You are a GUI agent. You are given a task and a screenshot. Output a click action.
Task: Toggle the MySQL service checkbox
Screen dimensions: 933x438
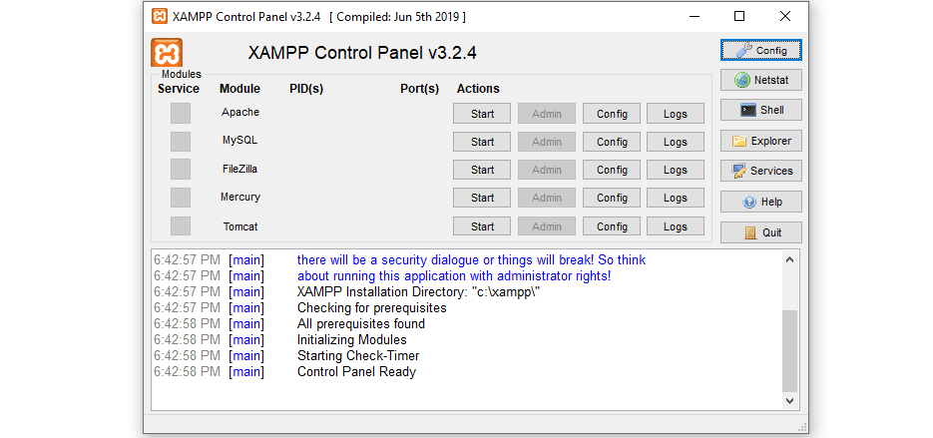[181, 142]
